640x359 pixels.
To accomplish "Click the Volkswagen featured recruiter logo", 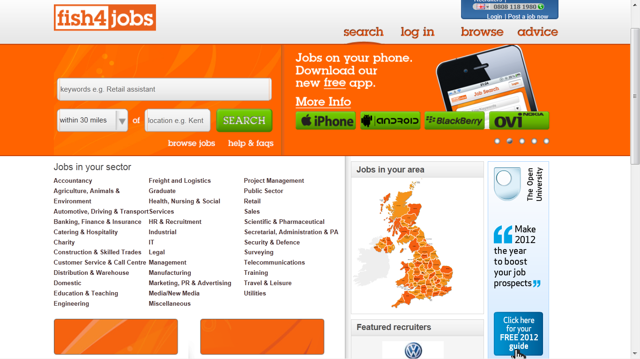I will 413,350.
